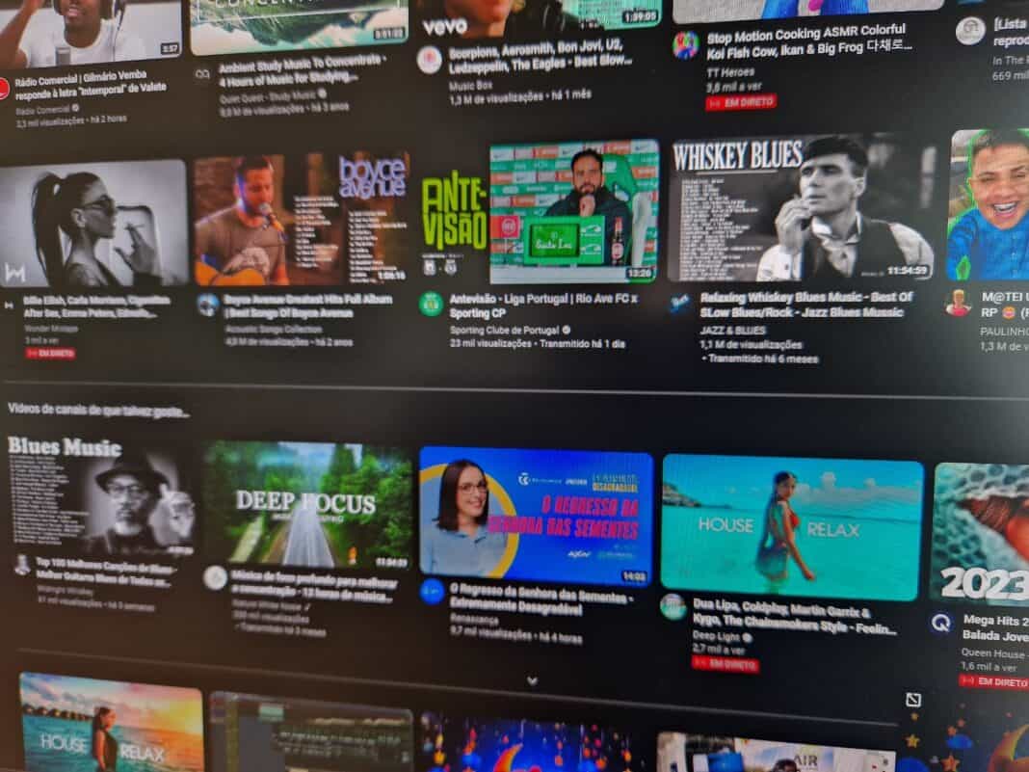Open Ambient Study Music To Concentrate title
The image size is (1029, 772).
303,69
